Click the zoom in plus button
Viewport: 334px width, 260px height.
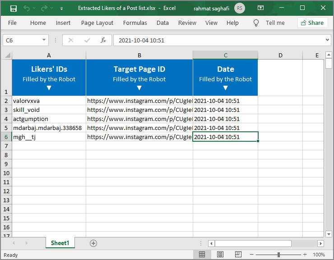pos(305,255)
